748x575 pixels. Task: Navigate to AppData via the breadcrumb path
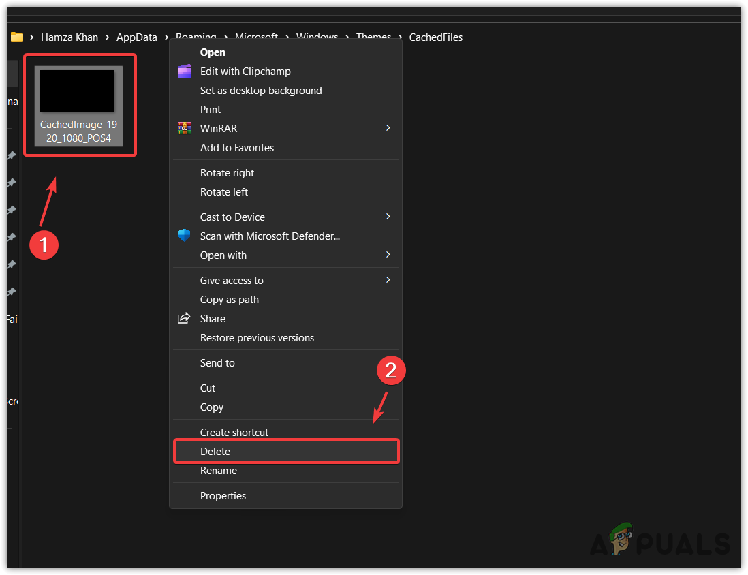point(136,37)
